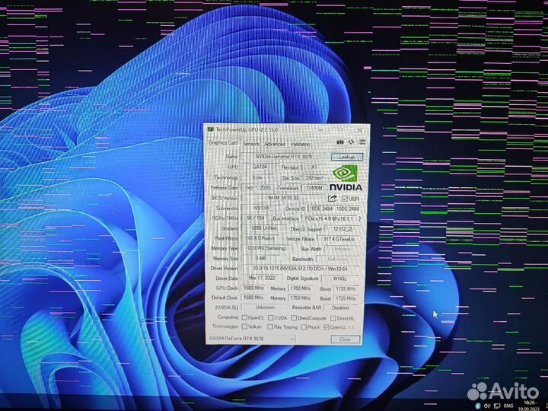The width and height of the screenshot is (548, 411).
Task: Click the BIOS export share icon
Action: 332,198
